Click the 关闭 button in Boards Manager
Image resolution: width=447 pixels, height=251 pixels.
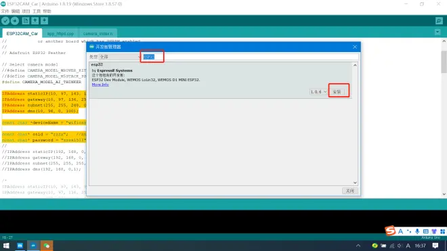[x=349, y=191]
